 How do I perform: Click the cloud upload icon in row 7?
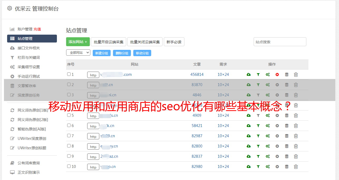[x=249, y=136]
